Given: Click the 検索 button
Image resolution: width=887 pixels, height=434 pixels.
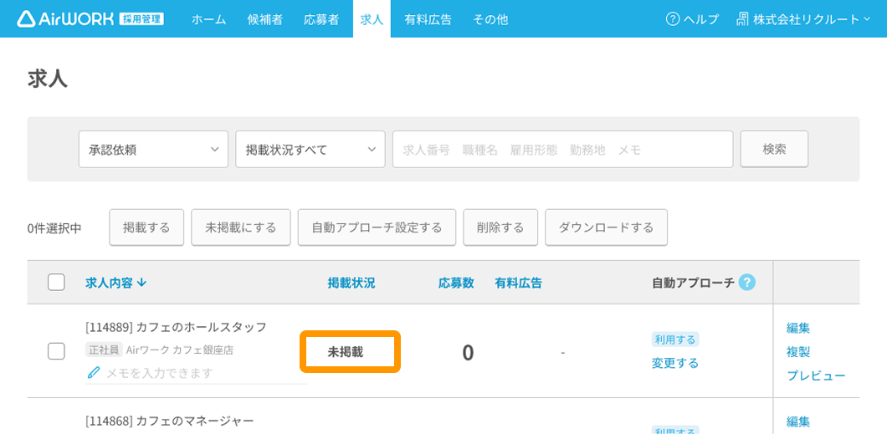Looking at the screenshot, I should (774, 150).
